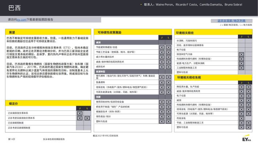
Task: Click the 返回至国家/地区列表 link
Action: click(x=231, y=21)
